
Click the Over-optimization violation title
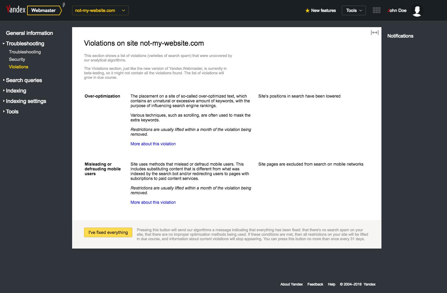tap(102, 96)
